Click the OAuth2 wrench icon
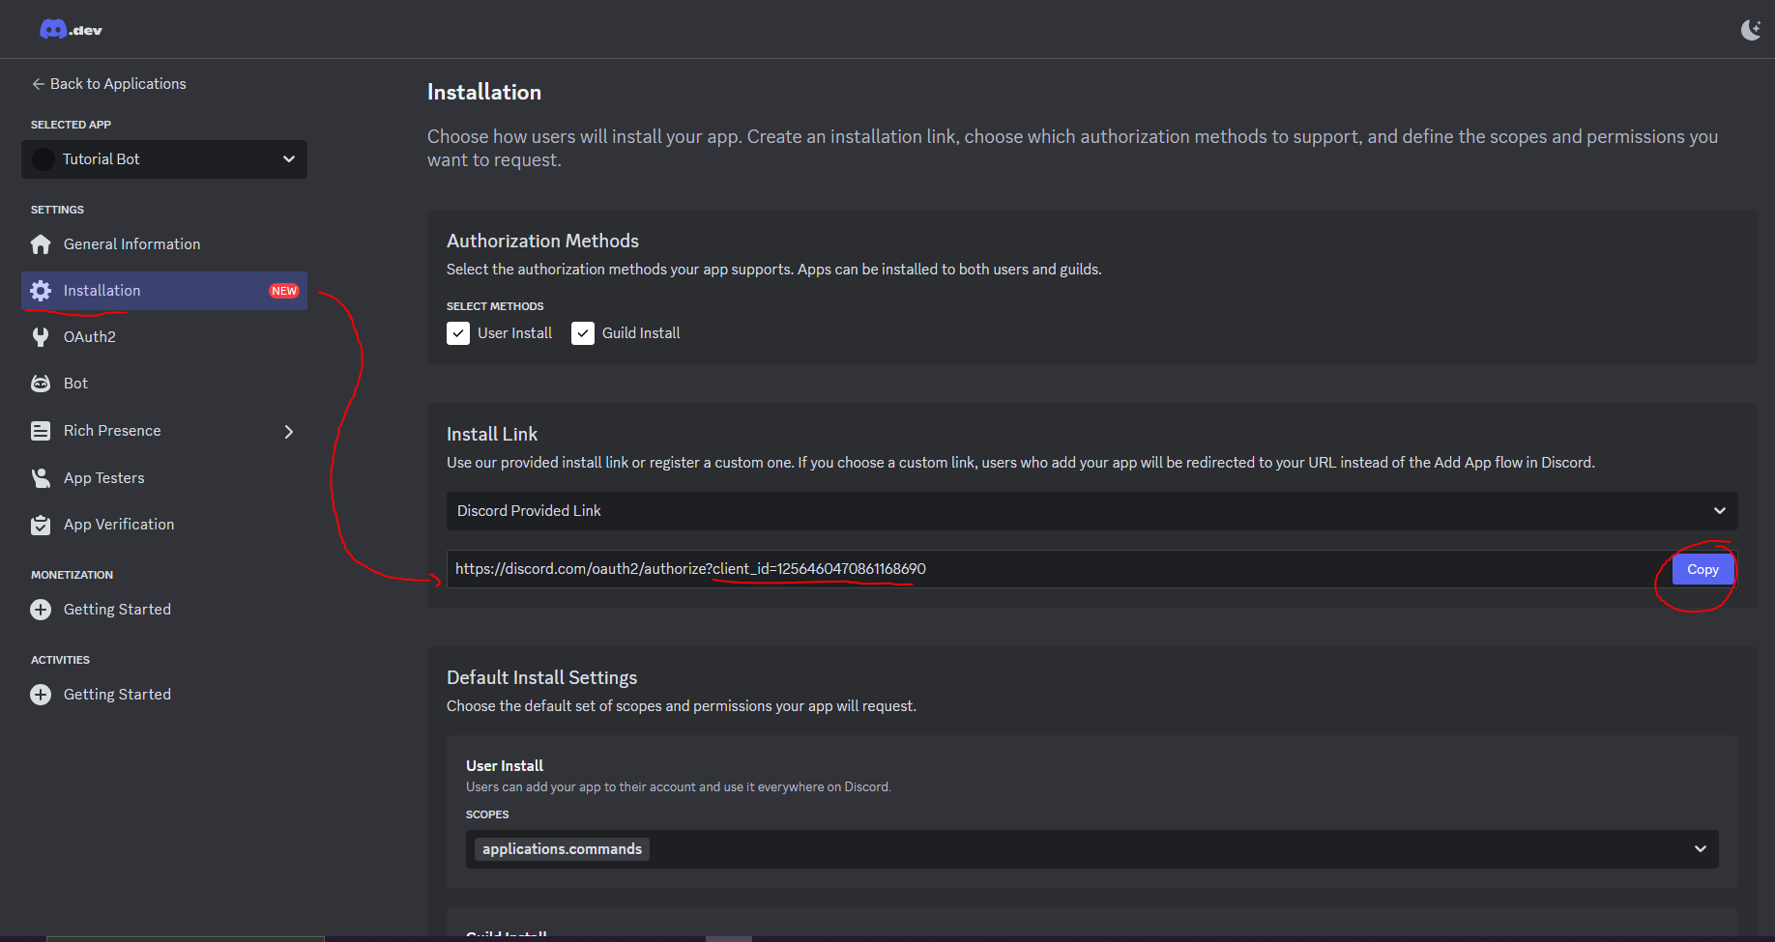The height and width of the screenshot is (942, 1775). tap(41, 337)
